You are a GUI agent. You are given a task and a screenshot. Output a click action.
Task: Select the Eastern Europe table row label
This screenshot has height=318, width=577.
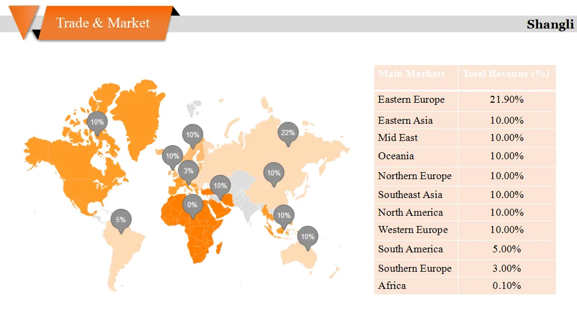411,100
